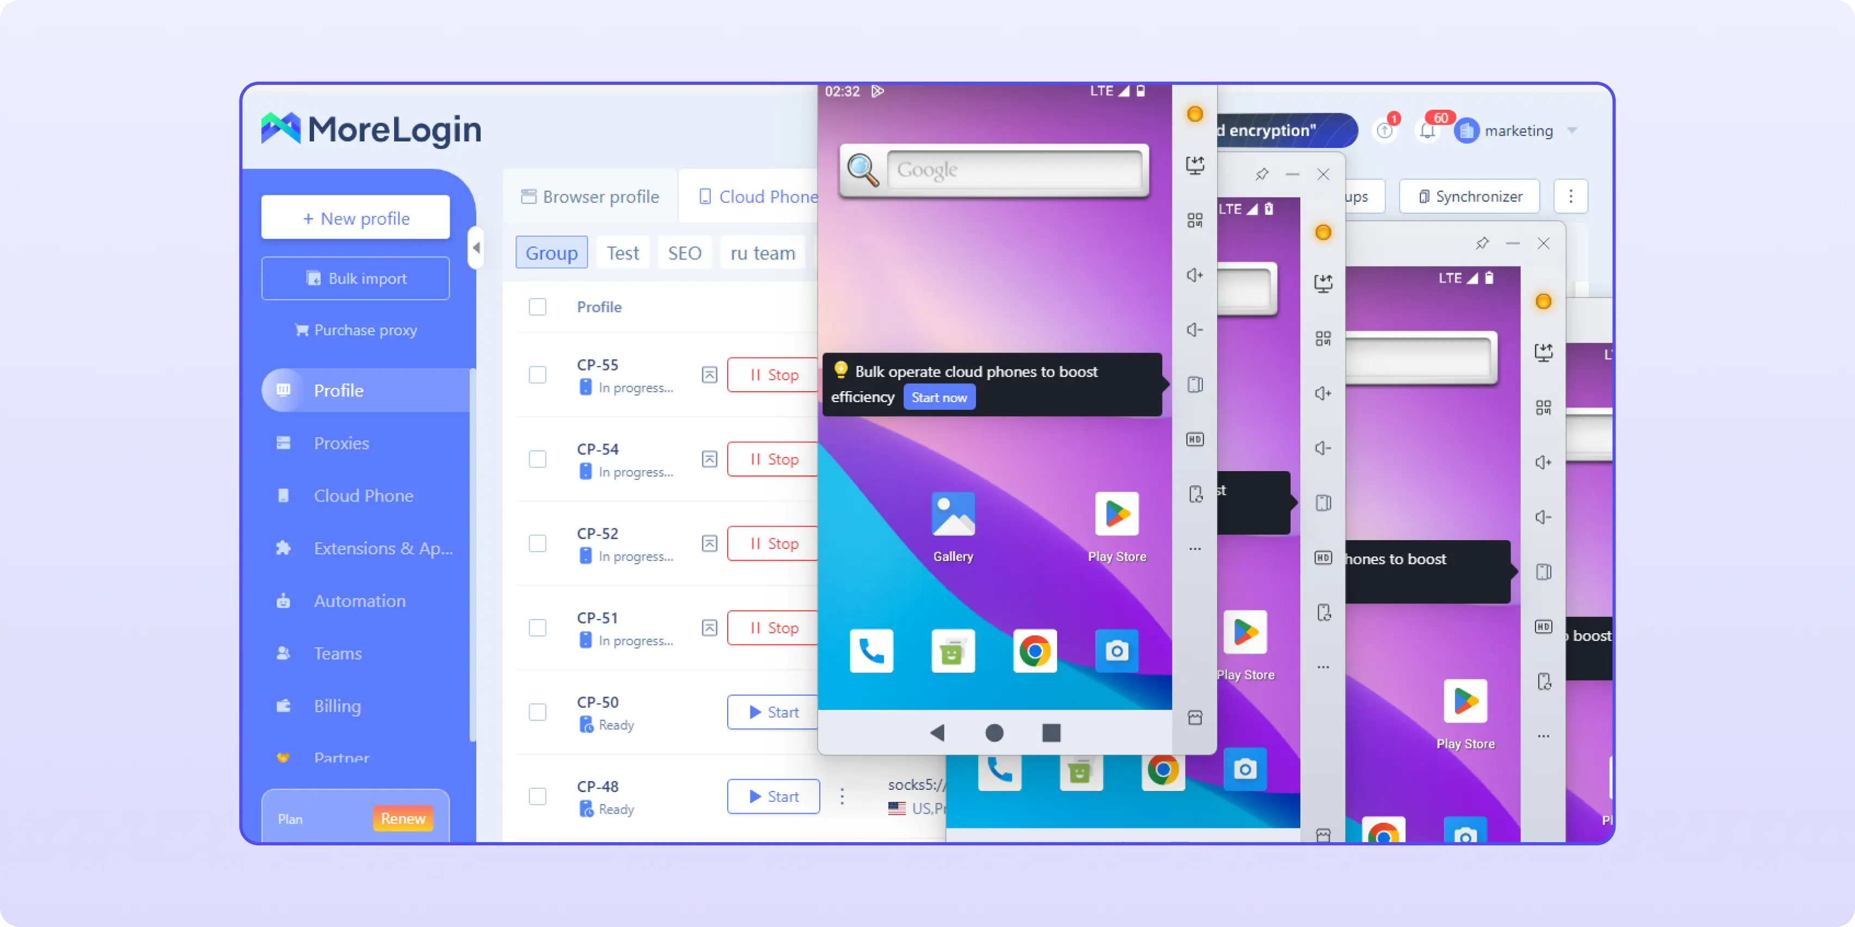Open the notifications bell icon
Image resolution: width=1855 pixels, height=927 pixels.
[x=1427, y=130]
